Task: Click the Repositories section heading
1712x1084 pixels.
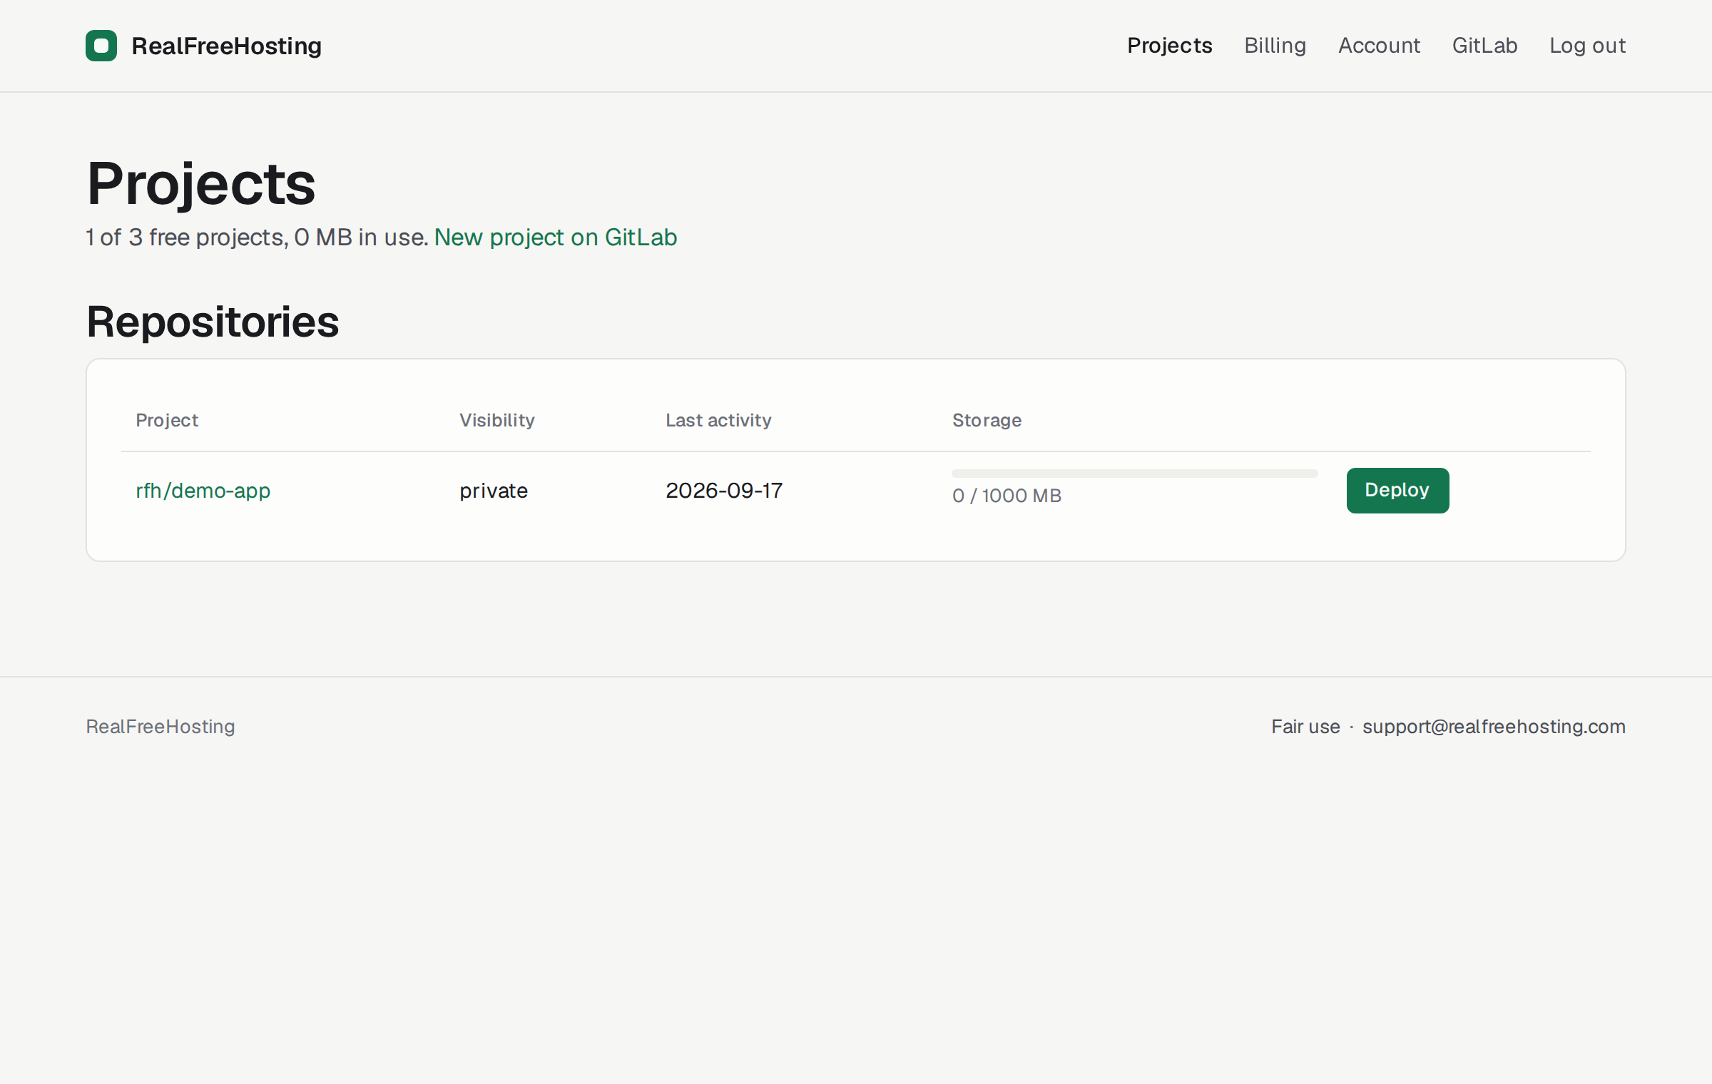Action: (213, 322)
